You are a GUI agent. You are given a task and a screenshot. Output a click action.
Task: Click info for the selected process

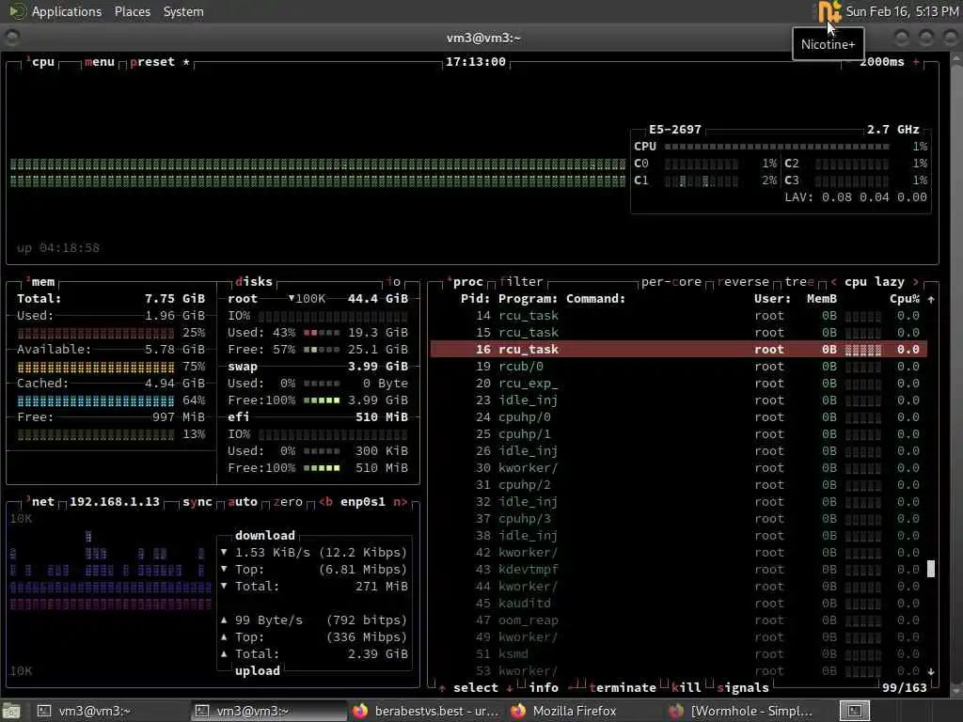pos(544,687)
